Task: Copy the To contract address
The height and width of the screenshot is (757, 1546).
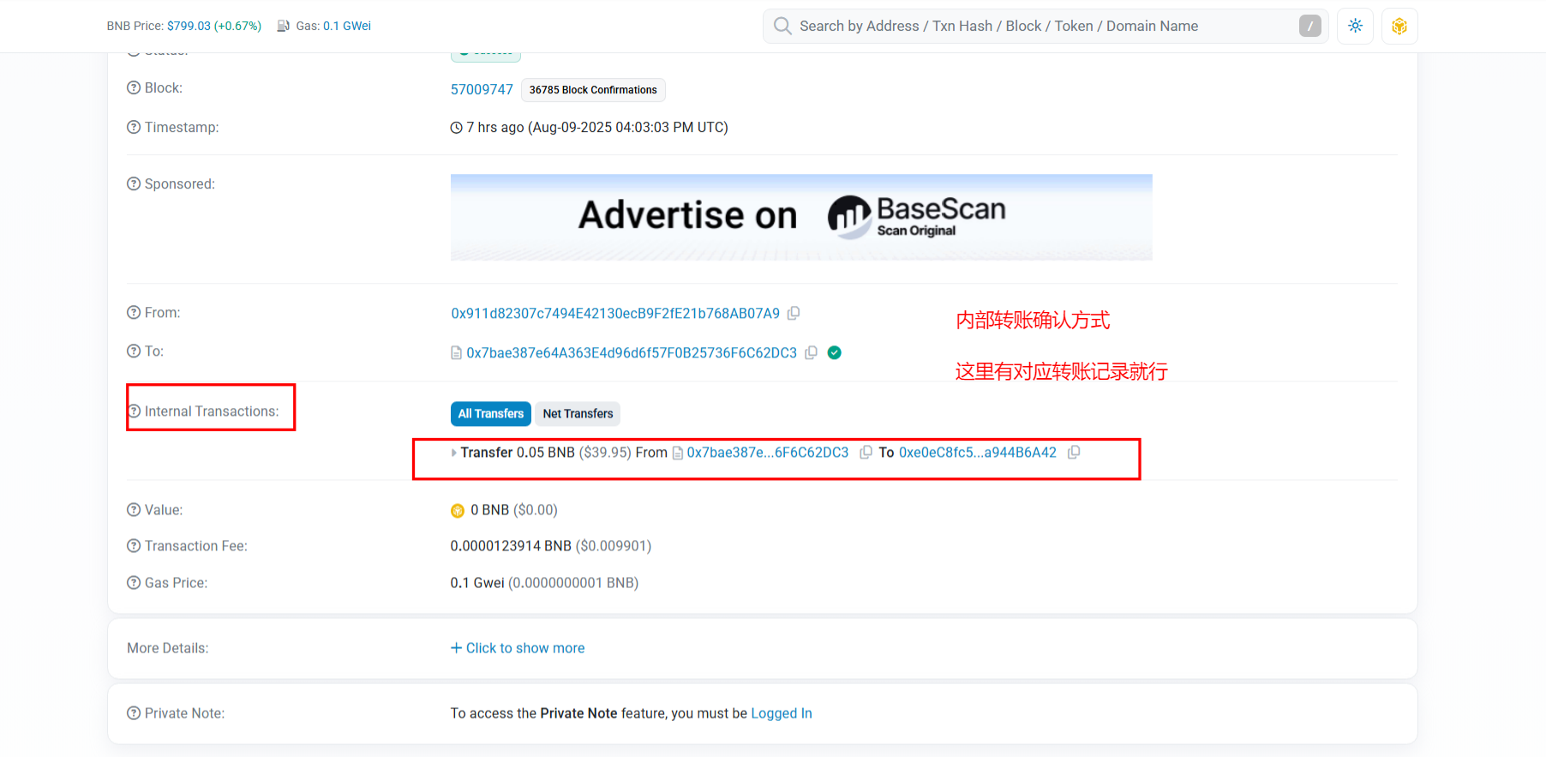Action: tap(811, 352)
